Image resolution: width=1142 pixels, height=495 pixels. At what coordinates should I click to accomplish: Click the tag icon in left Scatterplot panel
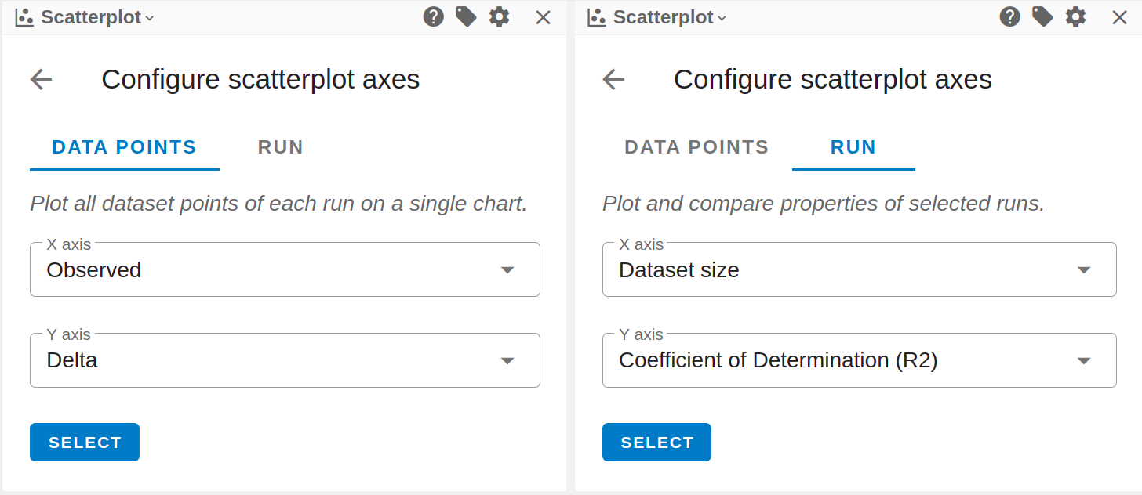tap(466, 16)
